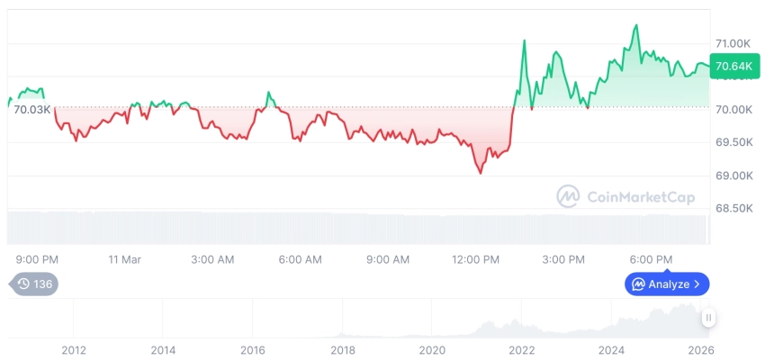The width and height of the screenshot is (774, 361).
Task: Click the volume bars strip under the chart
Action: pyautogui.click(x=360, y=227)
